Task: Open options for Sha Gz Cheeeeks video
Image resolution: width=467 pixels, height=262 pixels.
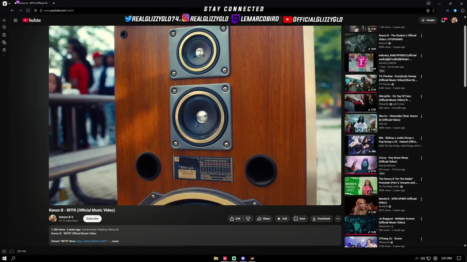Action: click(421, 116)
